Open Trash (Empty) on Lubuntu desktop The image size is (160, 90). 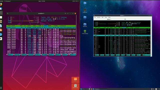[85, 32]
